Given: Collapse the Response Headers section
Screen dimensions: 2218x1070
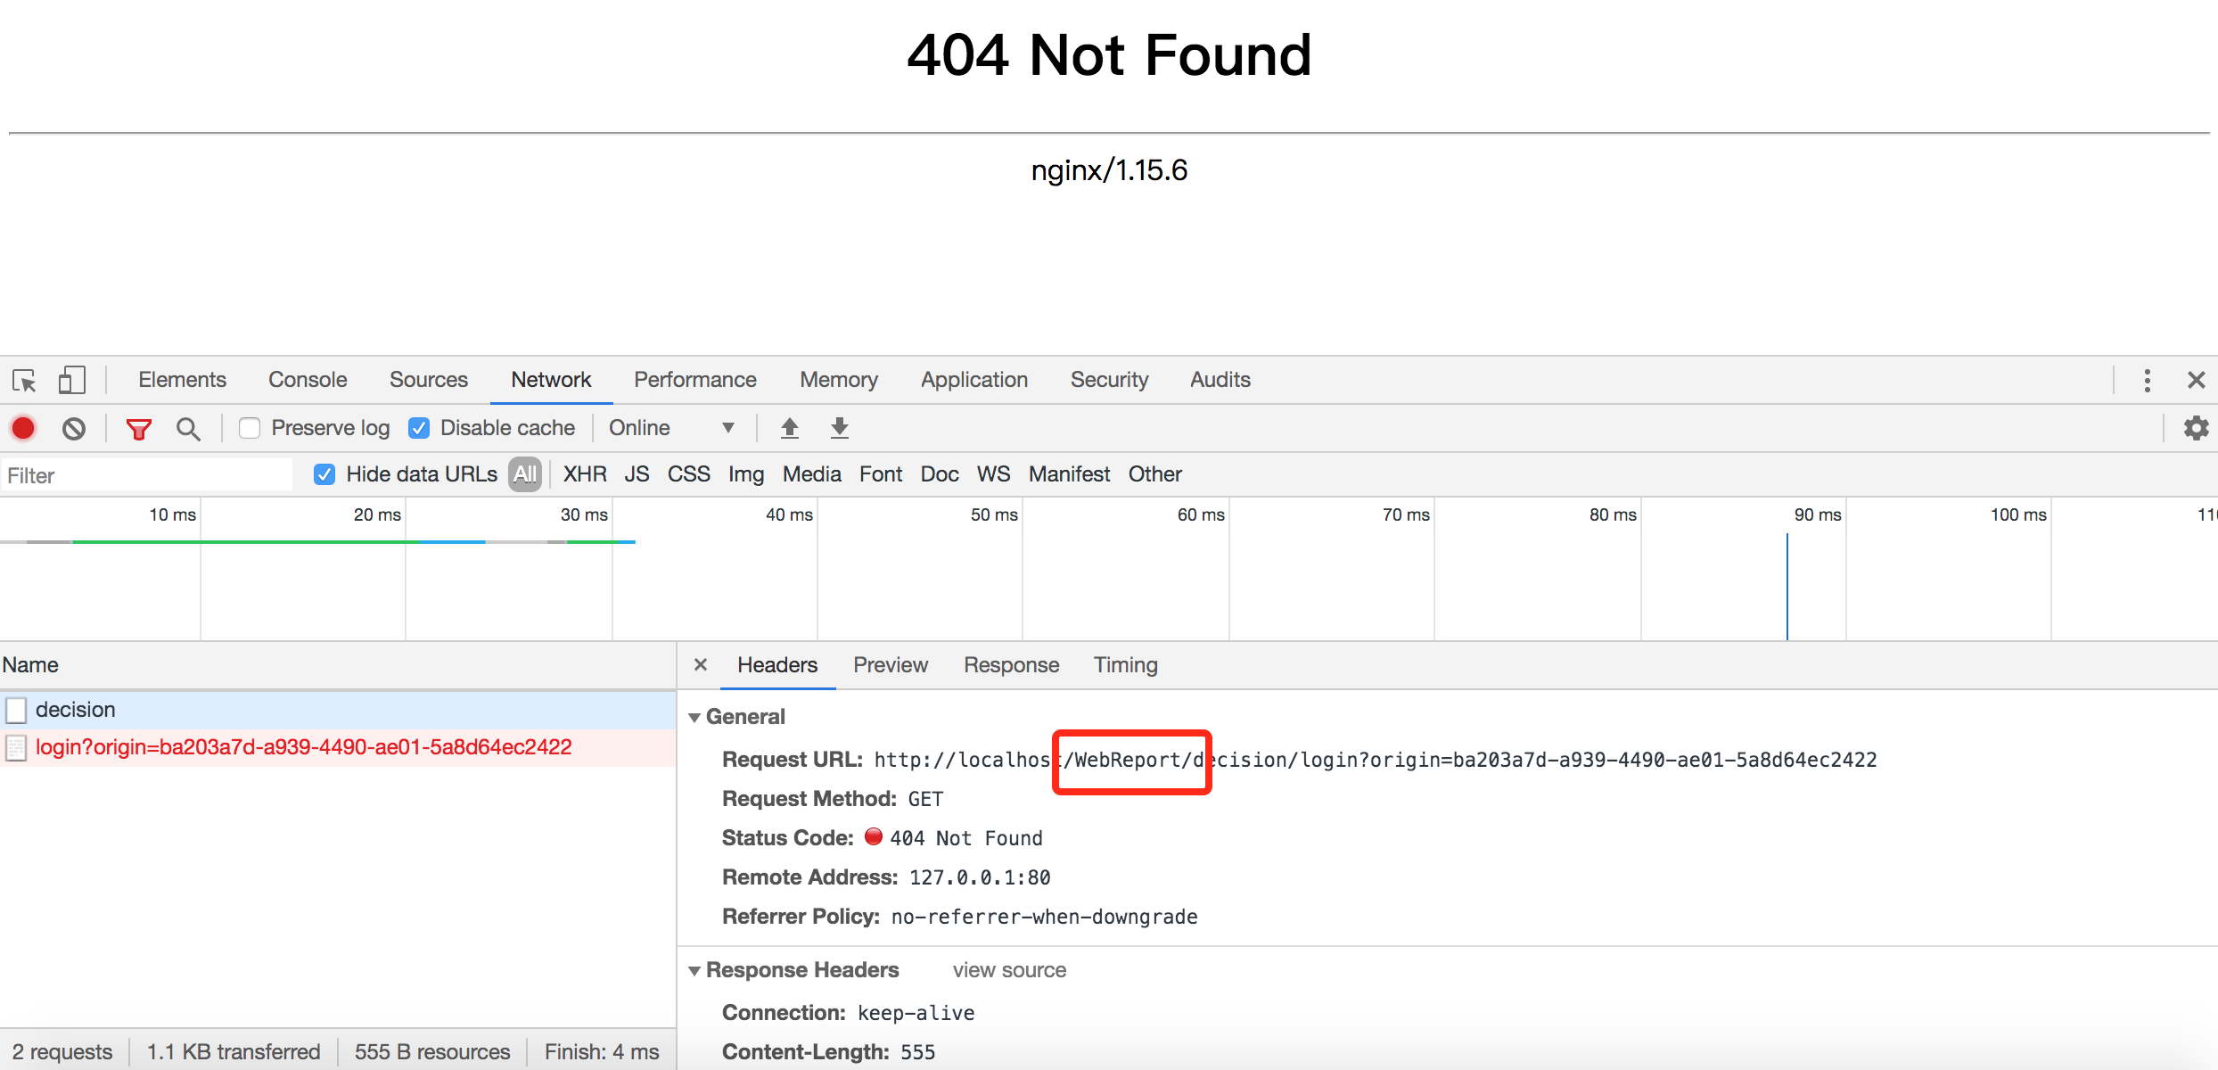Looking at the screenshot, I should point(694,971).
